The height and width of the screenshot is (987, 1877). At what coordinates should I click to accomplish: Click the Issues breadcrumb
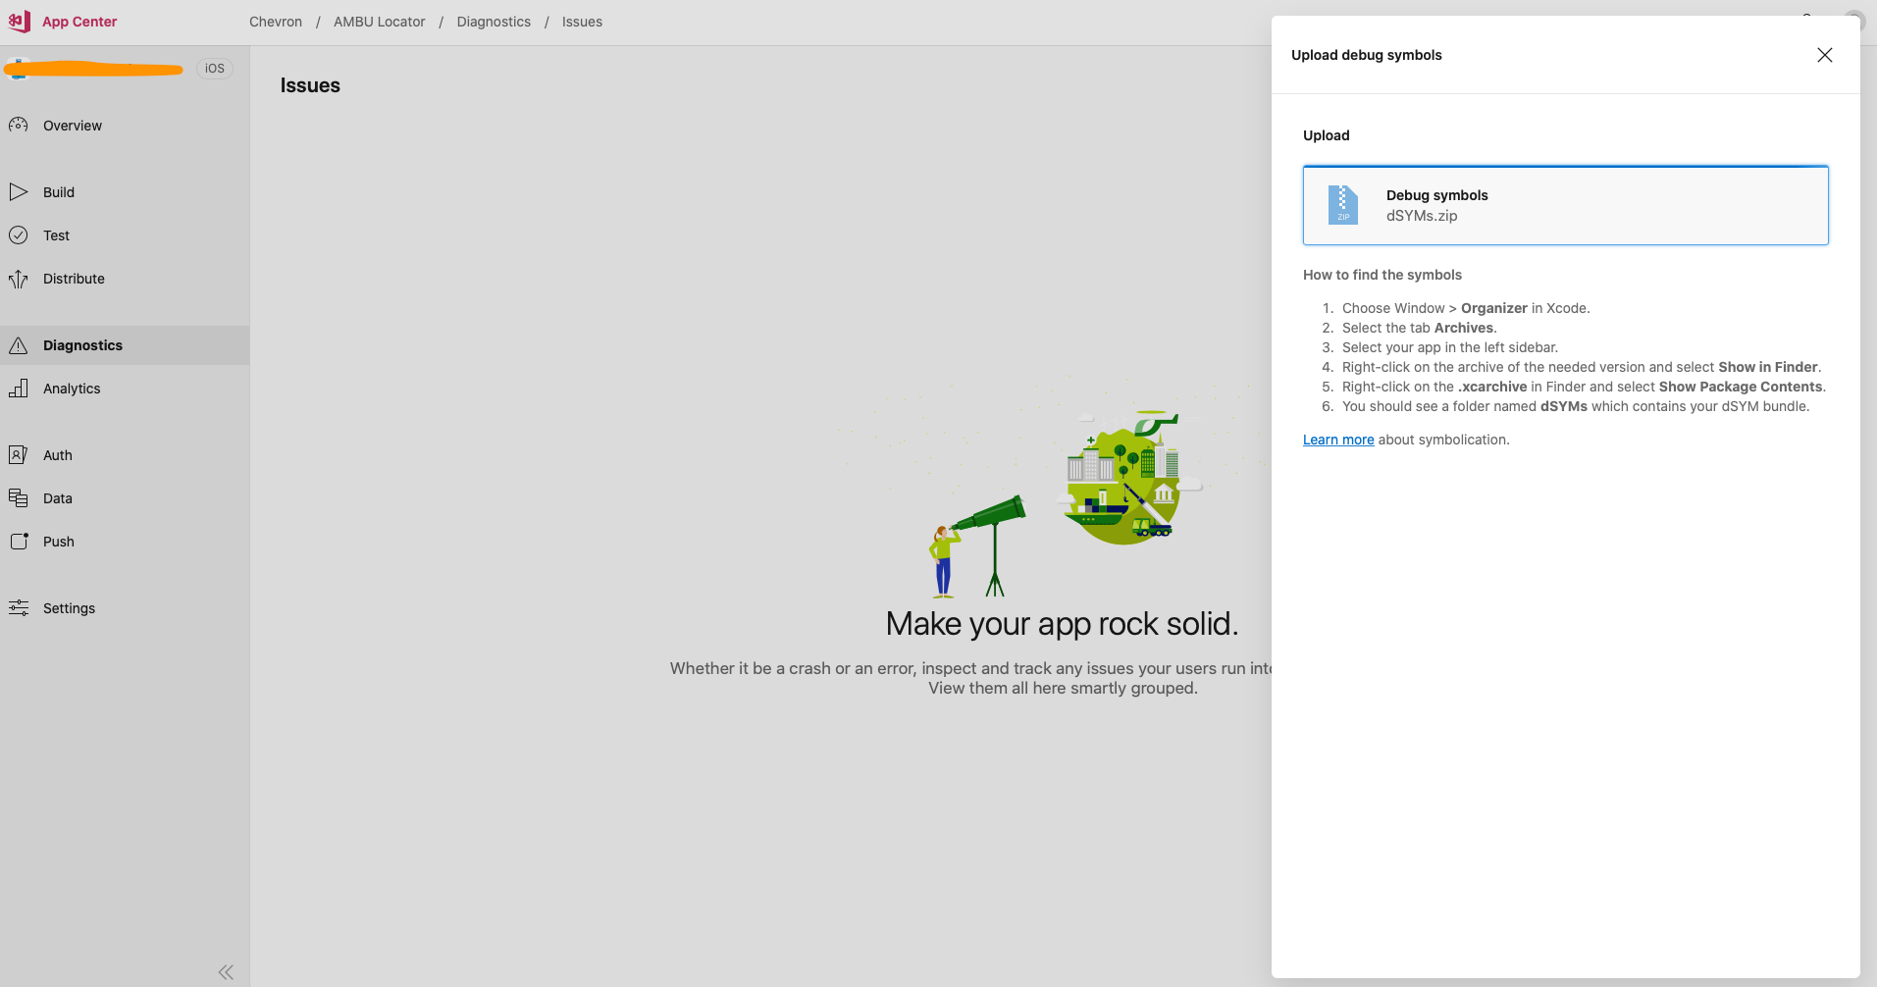tap(582, 22)
